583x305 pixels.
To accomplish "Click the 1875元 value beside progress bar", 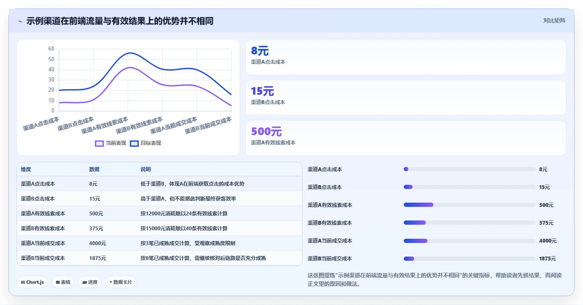I will (547, 258).
